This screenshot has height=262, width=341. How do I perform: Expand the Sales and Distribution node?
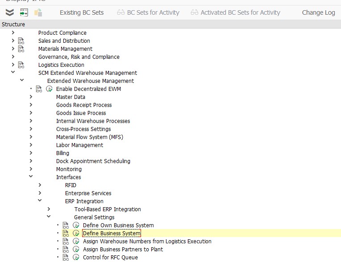pyautogui.click(x=13, y=41)
